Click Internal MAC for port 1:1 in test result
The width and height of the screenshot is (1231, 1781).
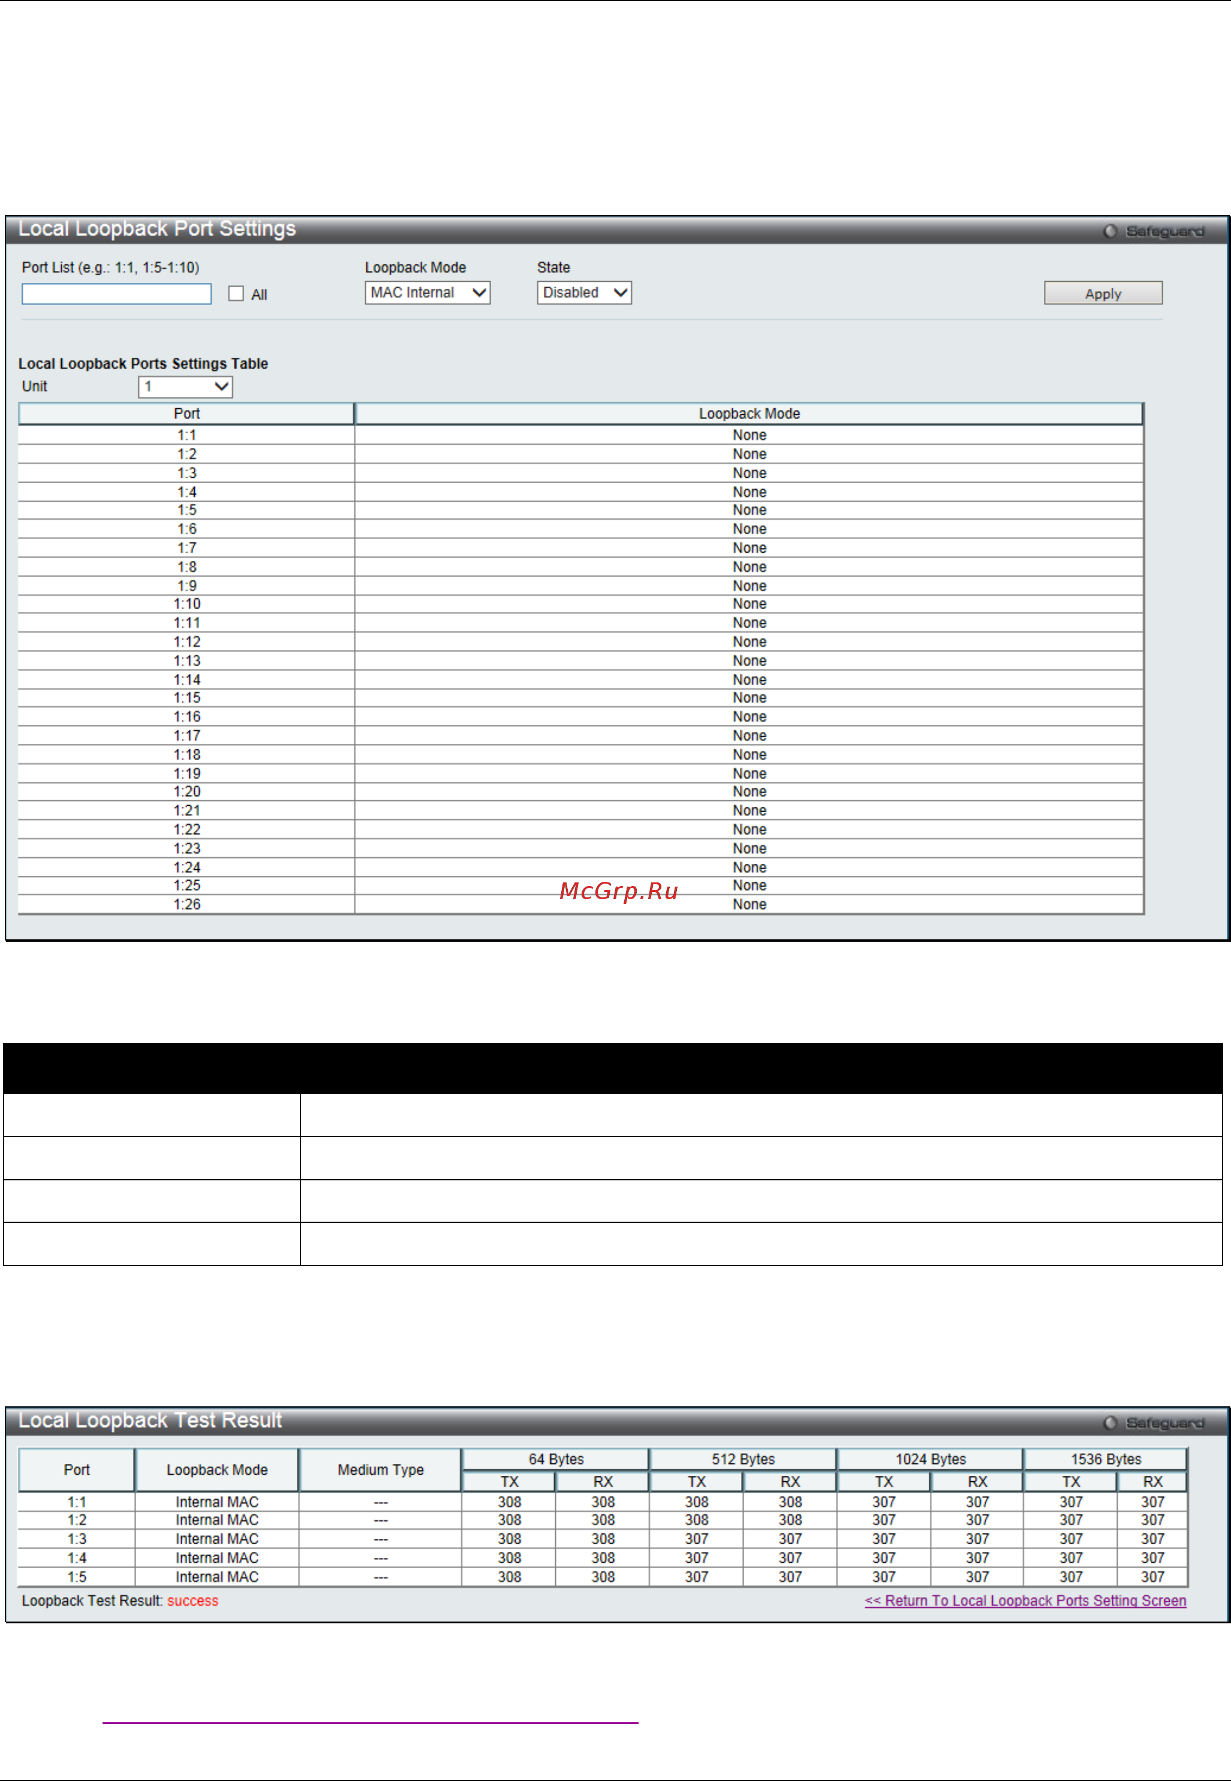click(216, 1502)
